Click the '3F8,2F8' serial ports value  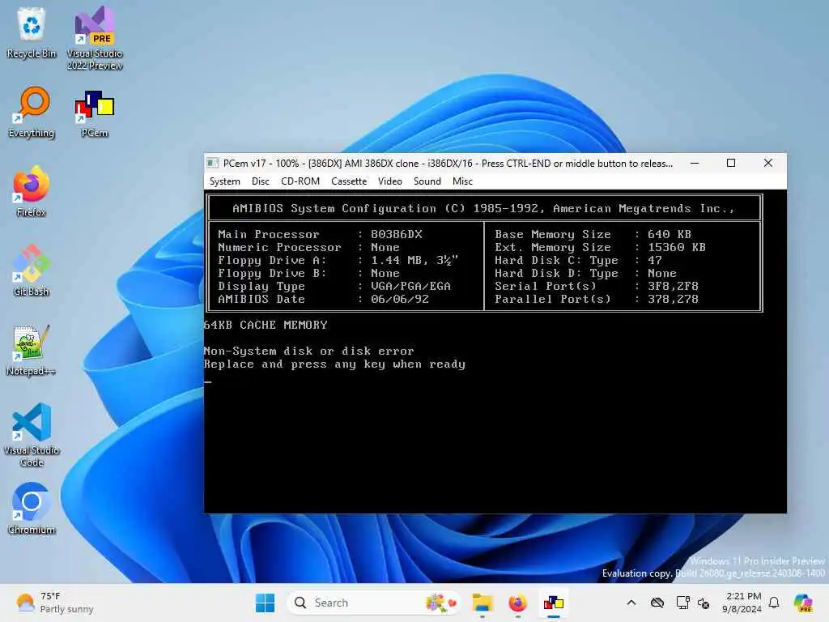[673, 286]
